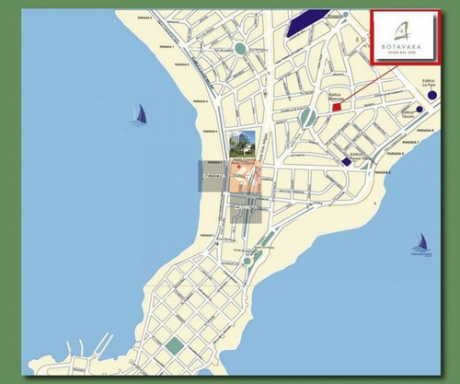The image size is (460, 384).
Task: Select the Edificio Le Park blue circle
Action: pyautogui.click(x=432, y=95)
